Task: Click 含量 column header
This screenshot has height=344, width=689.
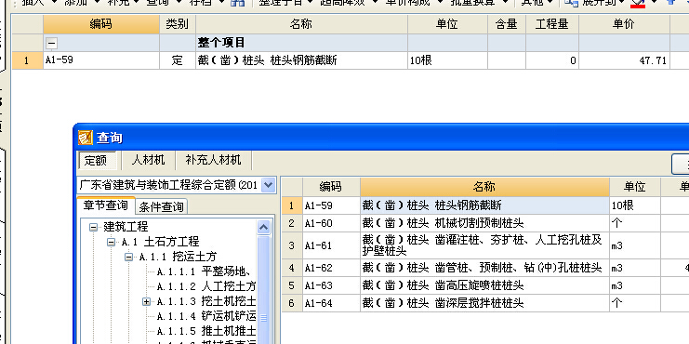Action: pyautogui.click(x=507, y=24)
